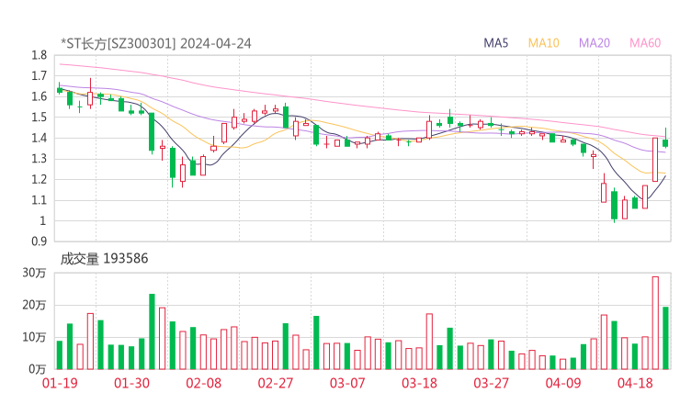
Task: Click the 1.5 price axis label
Action: (39, 117)
